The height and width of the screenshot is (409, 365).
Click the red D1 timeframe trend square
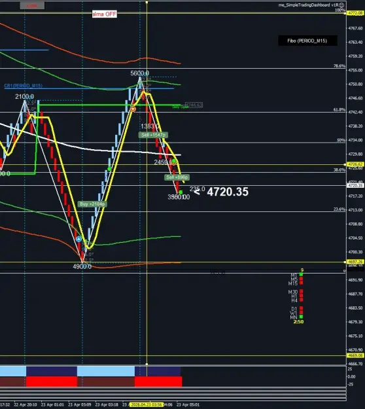click(x=302, y=308)
